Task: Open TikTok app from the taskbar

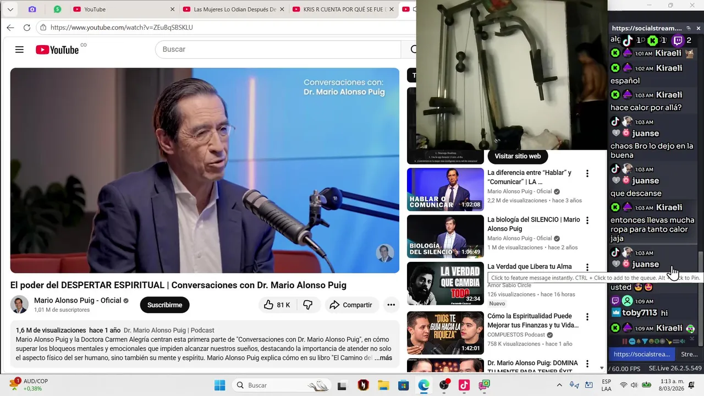Action: pyautogui.click(x=464, y=385)
